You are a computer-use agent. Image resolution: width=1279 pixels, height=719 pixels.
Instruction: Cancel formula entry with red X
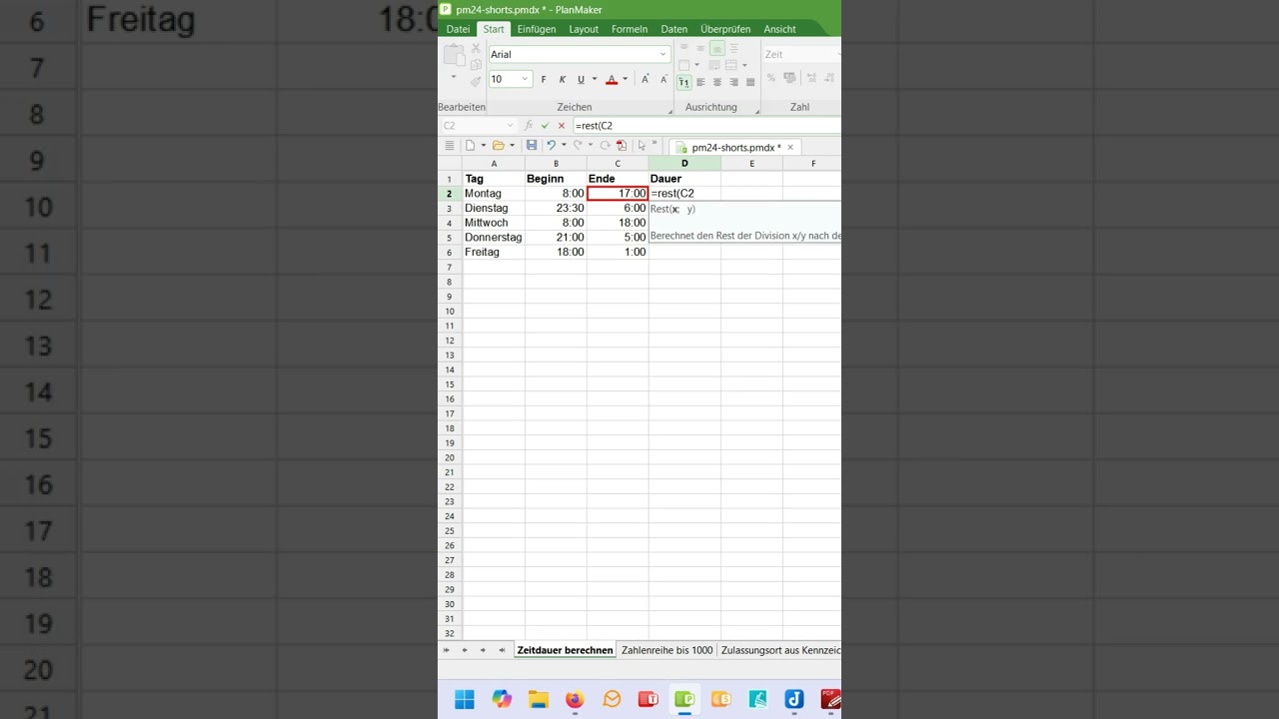point(562,126)
